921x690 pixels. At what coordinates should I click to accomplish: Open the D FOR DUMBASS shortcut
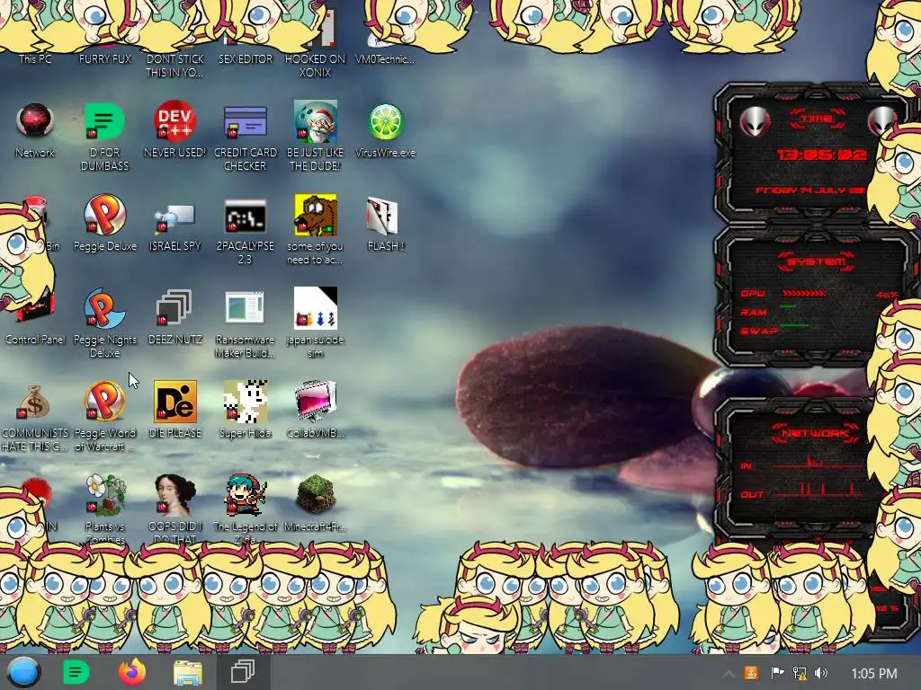coord(104,121)
